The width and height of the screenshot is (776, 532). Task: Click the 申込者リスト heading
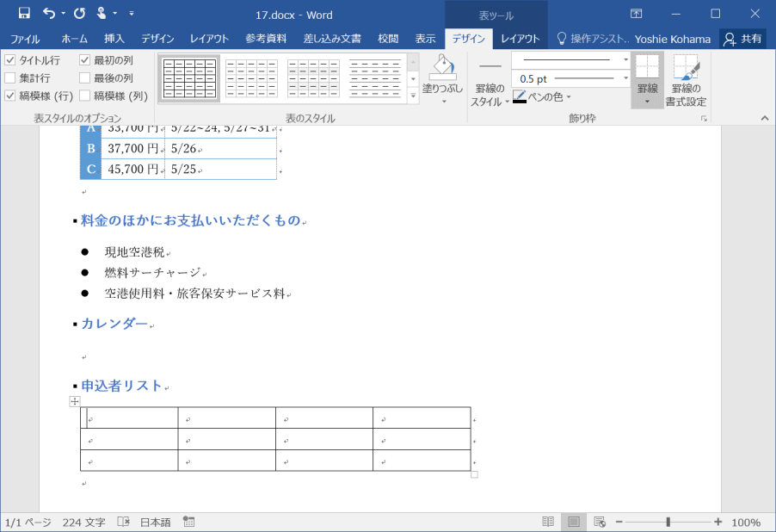pos(122,386)
